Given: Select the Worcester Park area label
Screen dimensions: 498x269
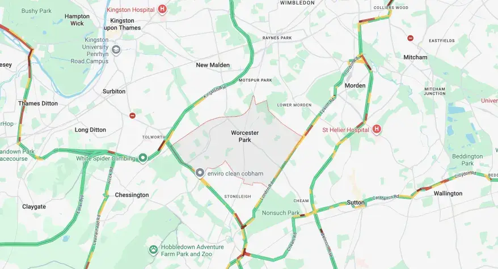Looking at the screenshot, I should [245, 136].
